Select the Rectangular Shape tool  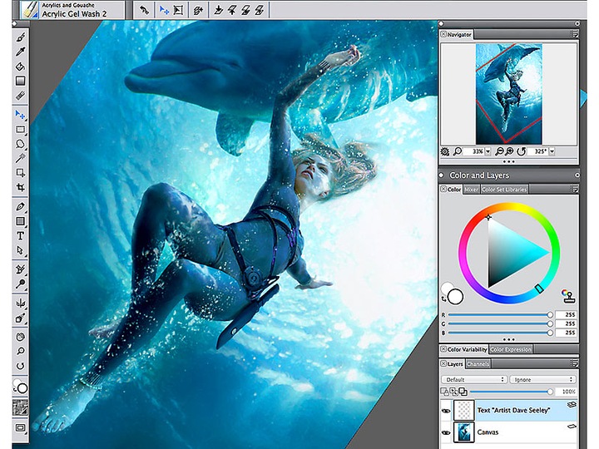point(21,221)
